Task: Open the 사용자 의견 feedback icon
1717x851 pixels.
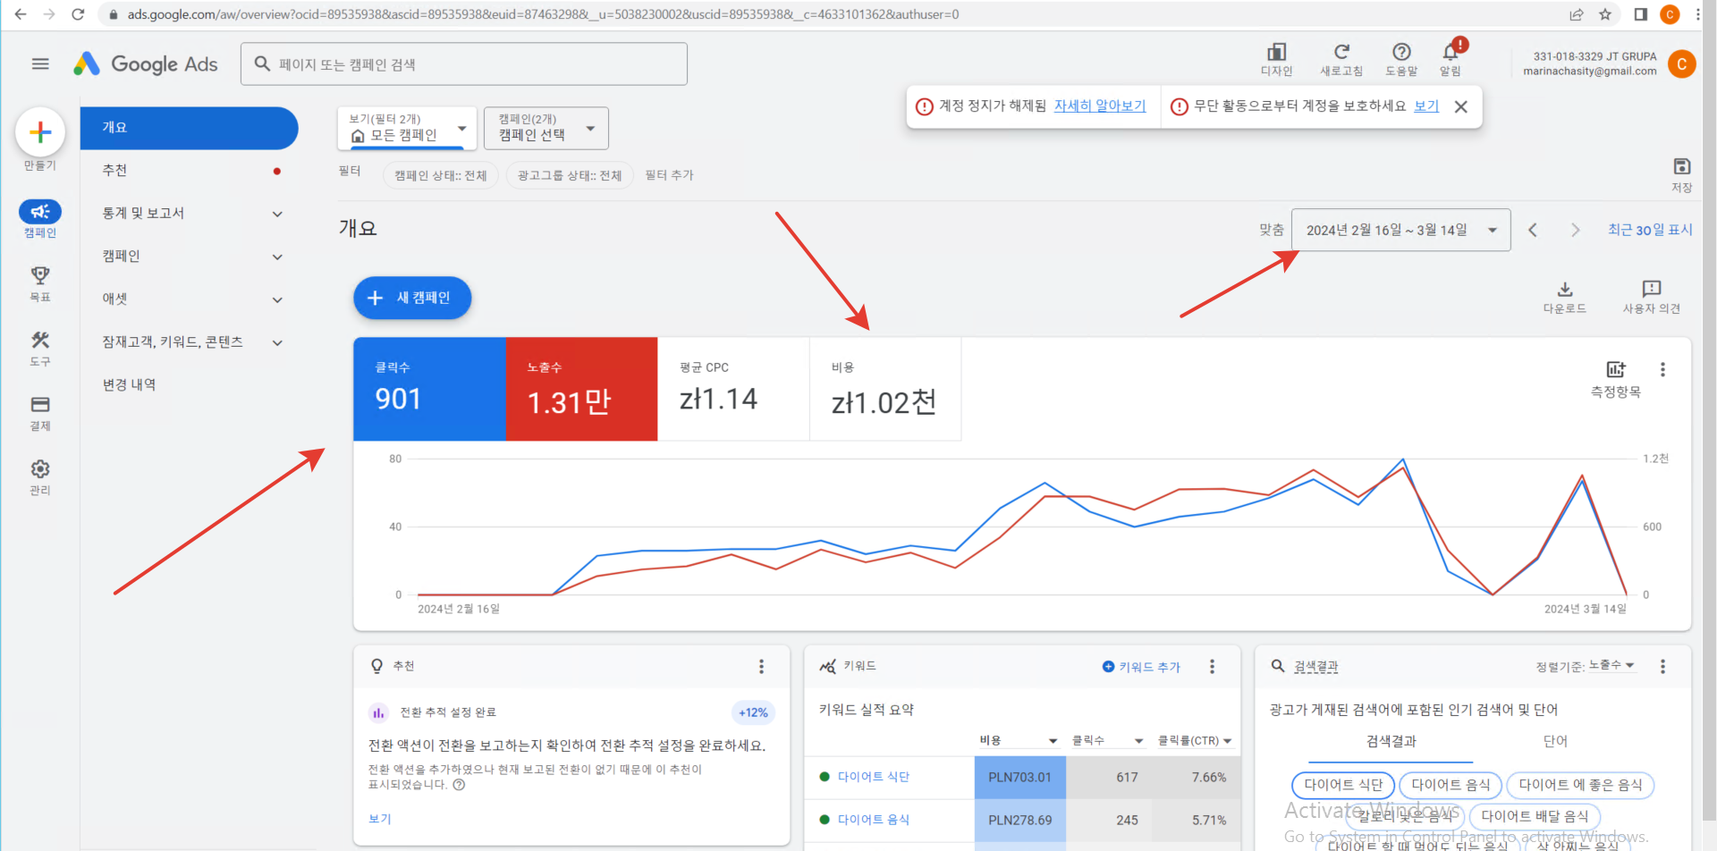Action: [x=1651, y=289]
